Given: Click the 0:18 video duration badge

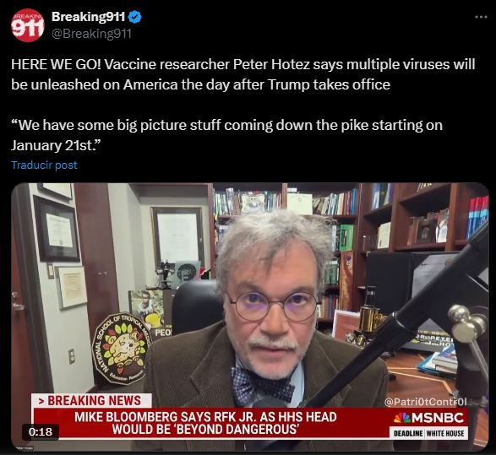Looking at the screenshot, I should point(41,431).
